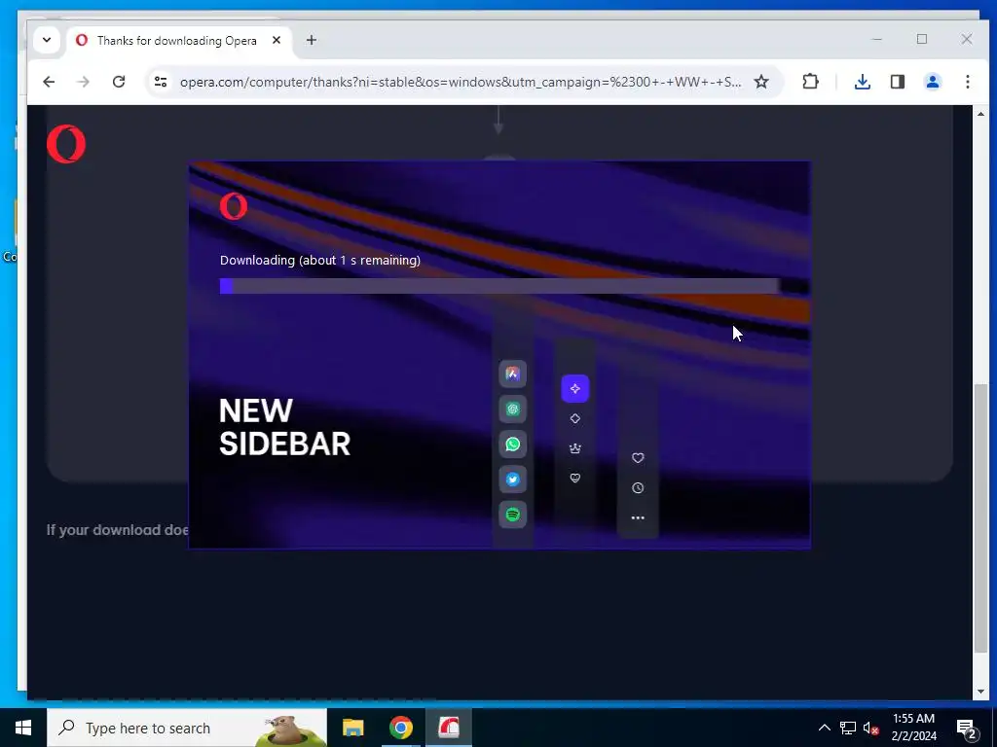Click the clock history sidebar icon
The height and width of the screenshot is (747, 997).
(638, 488)
